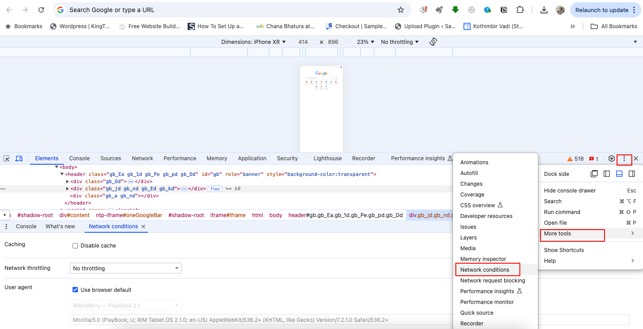This screenshot has width=643, height=329.
Task: Switch to the Lighthouse tab
Action: click(327, 158)
